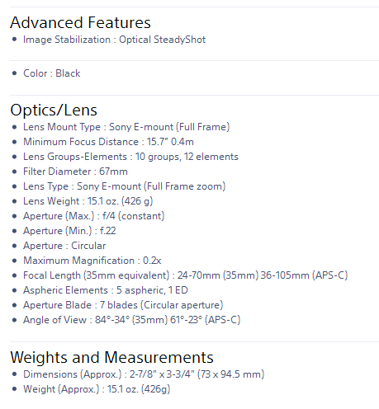This screenshot has height=409, width=379.
Task: Select the Aperture Circular spec line
Action: [64, 246]
